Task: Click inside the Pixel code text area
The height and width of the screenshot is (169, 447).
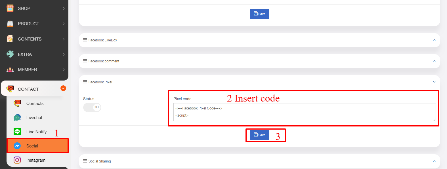Action: 305,112
